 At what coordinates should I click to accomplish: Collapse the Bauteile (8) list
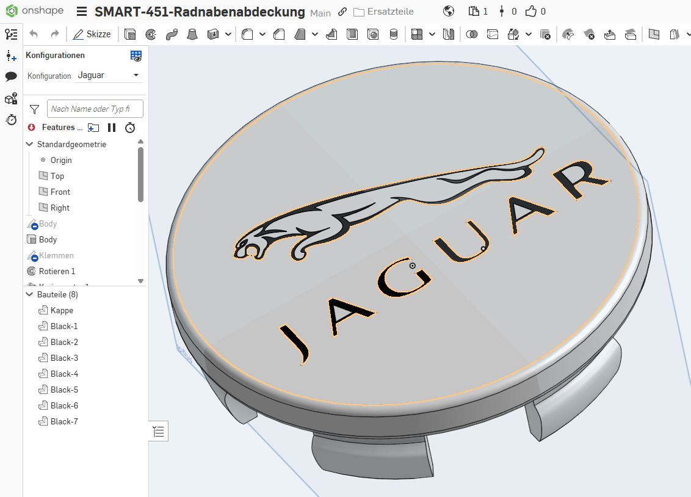tap(29, 294)
